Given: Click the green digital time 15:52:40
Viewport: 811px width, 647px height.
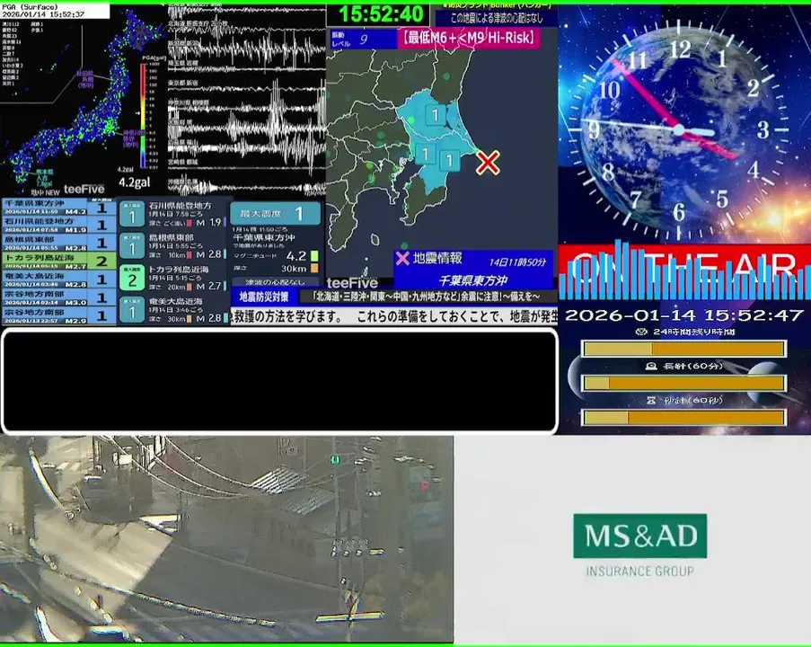Looking at the screenshot, I should coord(382,14).
